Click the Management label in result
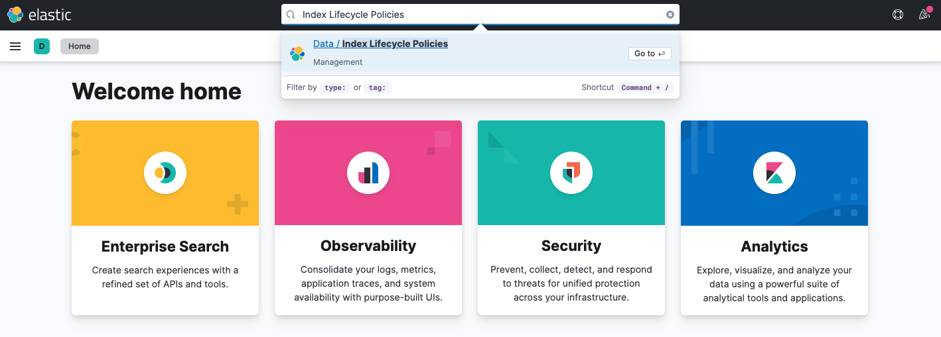 [338, 62]
